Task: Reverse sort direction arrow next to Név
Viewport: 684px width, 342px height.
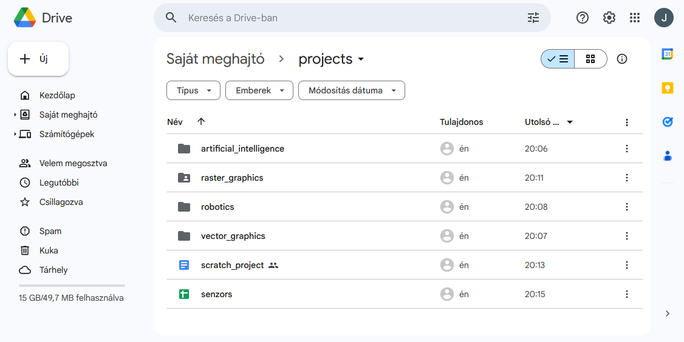Action: [x=201, y=122]
